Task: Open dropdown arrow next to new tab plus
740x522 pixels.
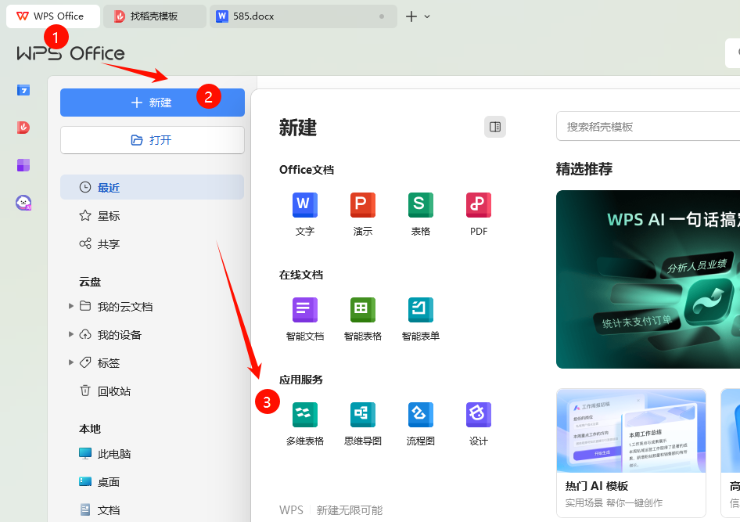Action: click(427, 16)
